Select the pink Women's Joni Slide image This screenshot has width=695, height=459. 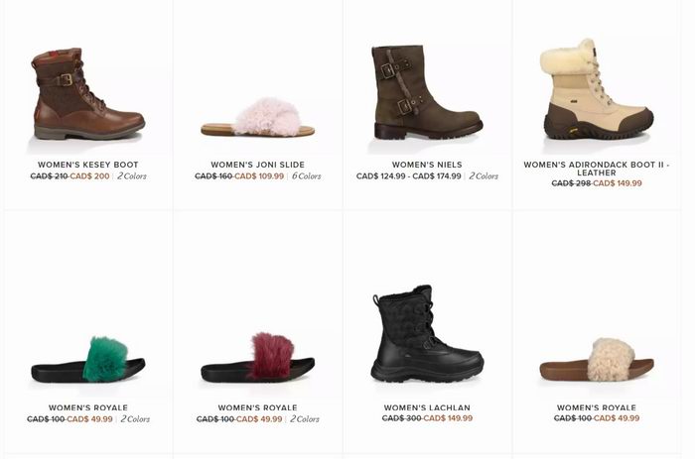(257, 117)
